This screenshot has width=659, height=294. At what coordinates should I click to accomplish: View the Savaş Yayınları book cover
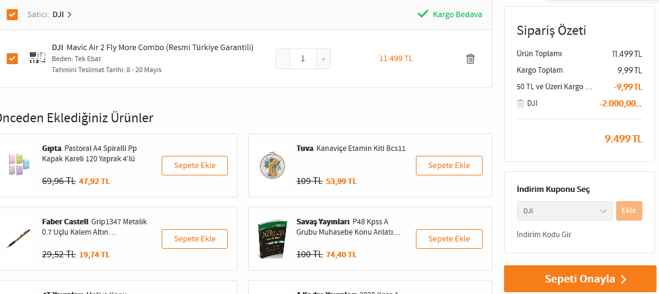pos(273,238)
